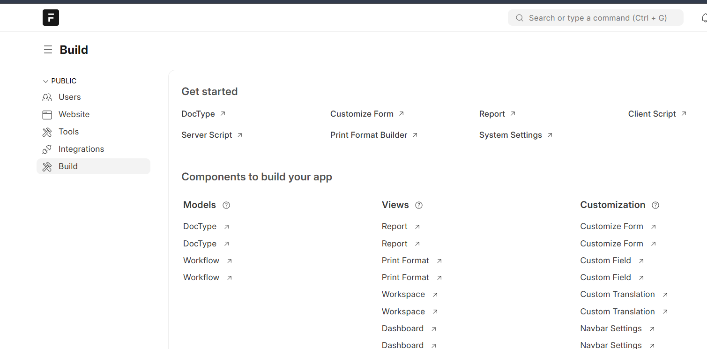Click the Integrations plug icon in the sidebar
This screenshot has height=349, width=707.
[x=47, y=149]
